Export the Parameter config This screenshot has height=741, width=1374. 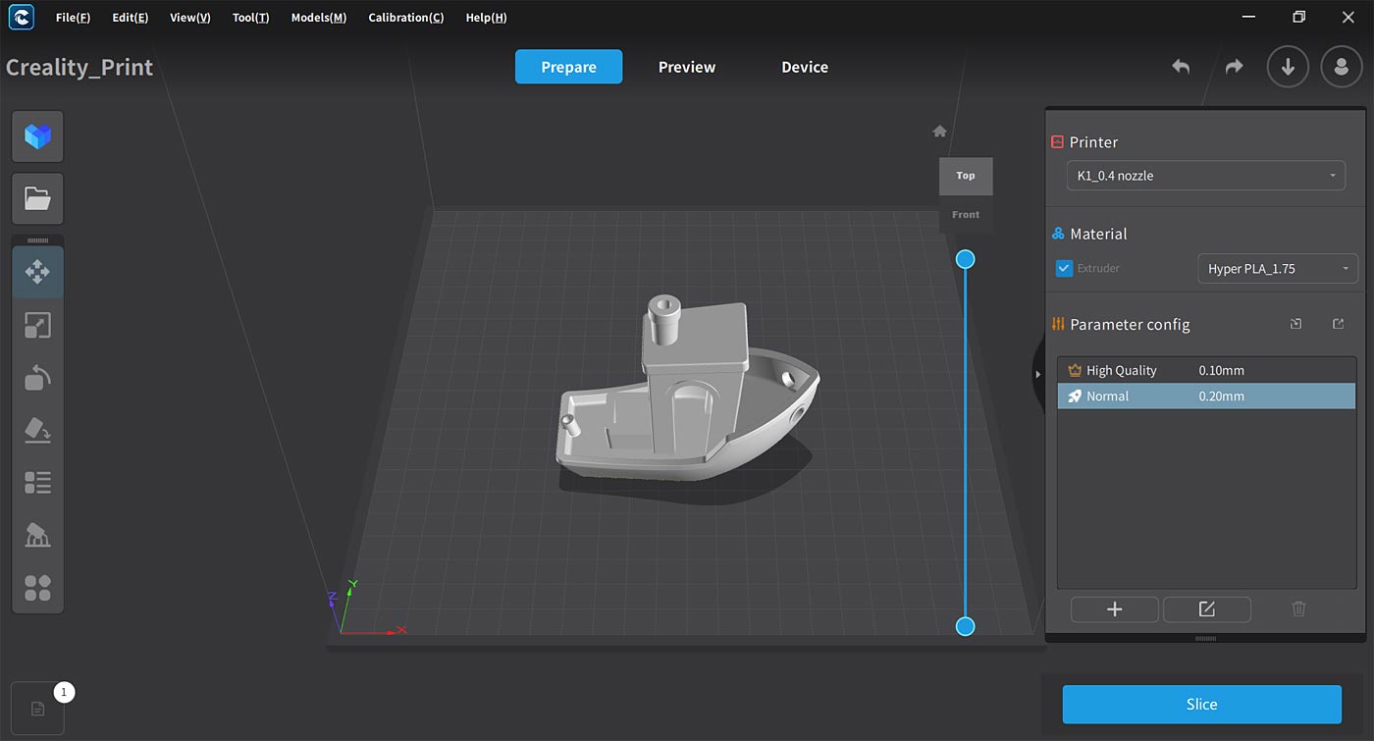click(x=1338, y=323)
